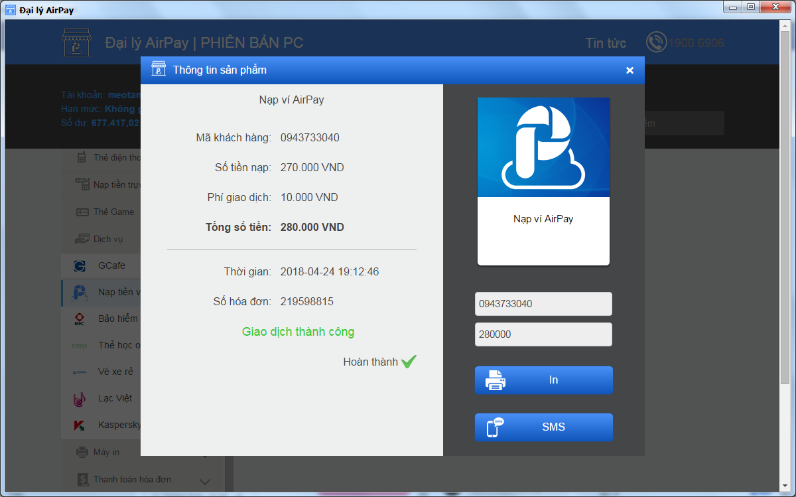Open Bảo hiểm BIC icon
Image resolution: width=796 pixels, height=497 pixels.
pos(80,319)
